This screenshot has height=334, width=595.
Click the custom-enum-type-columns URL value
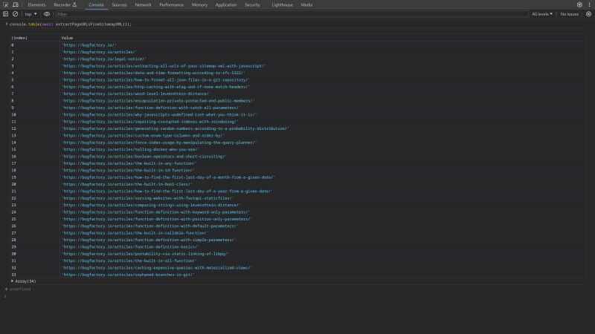pos(143,136)
